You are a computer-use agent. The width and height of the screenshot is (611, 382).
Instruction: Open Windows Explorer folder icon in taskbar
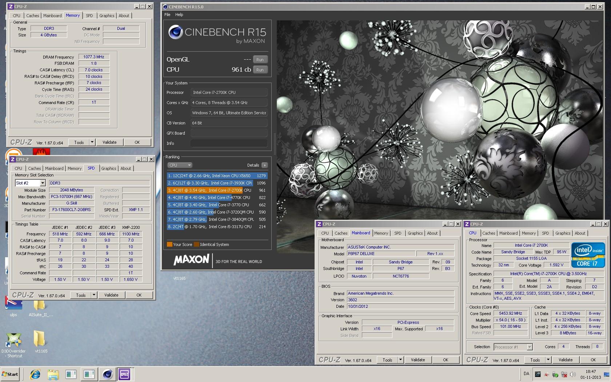[x=53, y=374]
